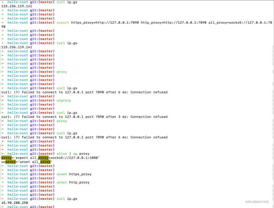The image size is (274, 208).
Task: Click the watermark text in the bottom right corner
Action: [257, 202]
